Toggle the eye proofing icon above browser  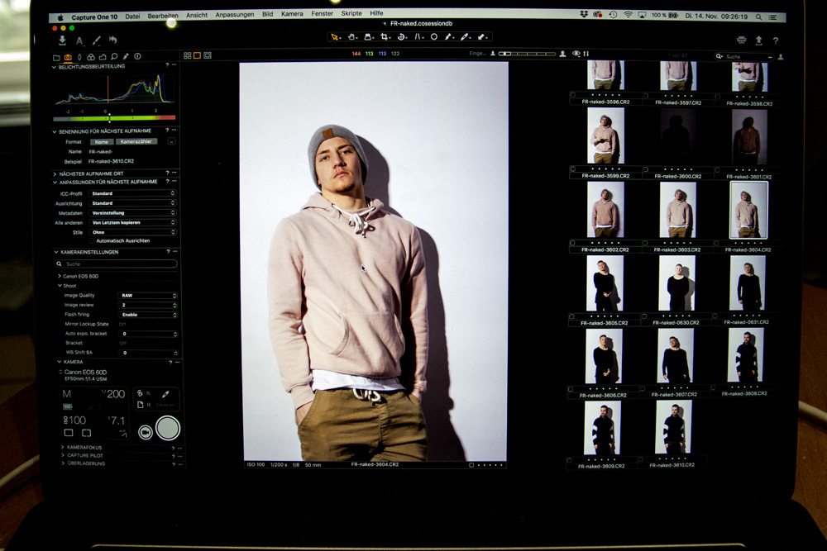coord(576,54)
